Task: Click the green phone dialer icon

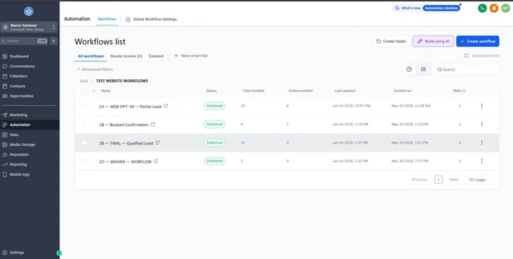Action: (482, 8)
